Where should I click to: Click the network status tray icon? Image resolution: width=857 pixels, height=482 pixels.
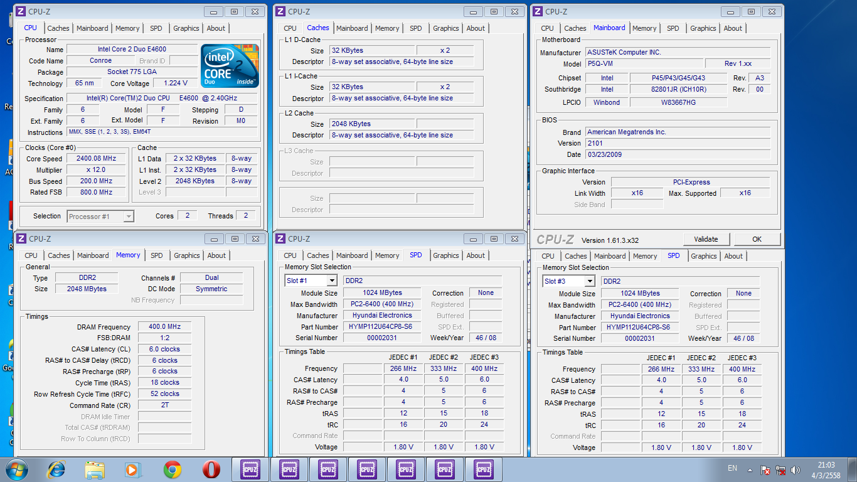pos(781,469)
